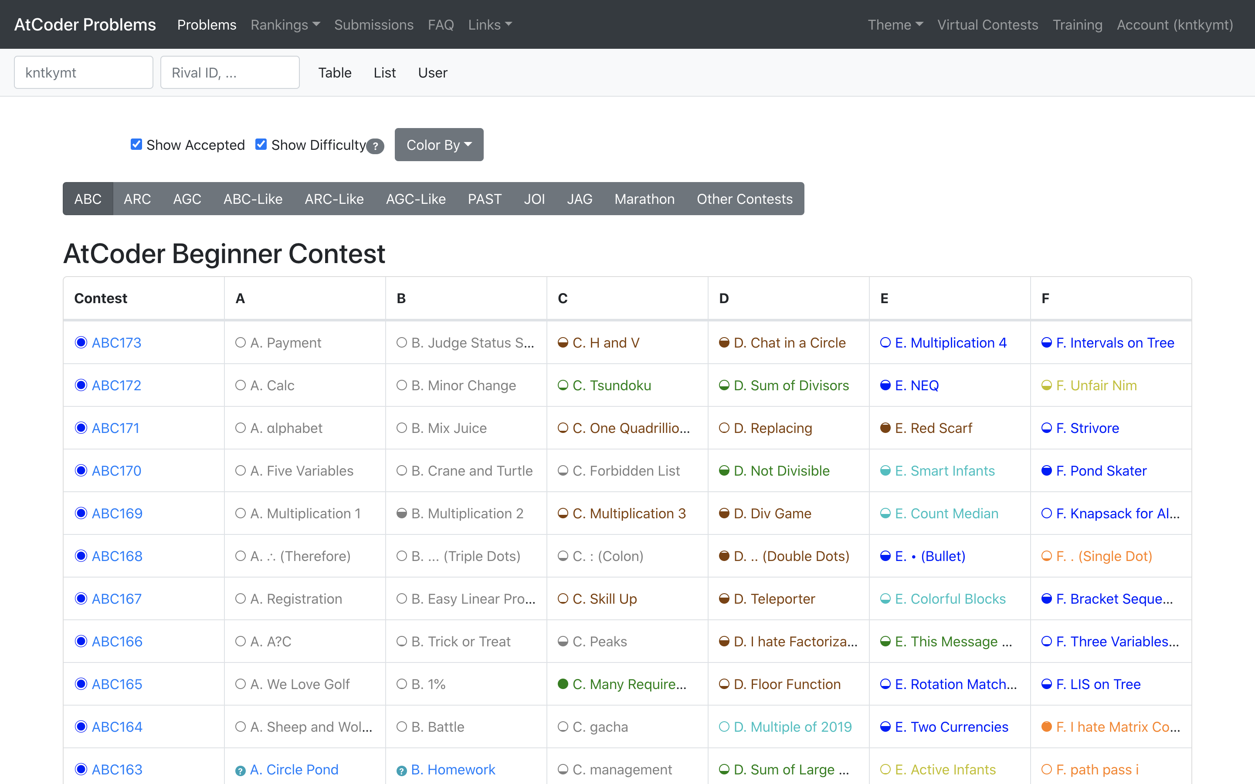Open the Marathon tab
The height and width of the screenshot is (784, 1255).
tap(644, 199)
